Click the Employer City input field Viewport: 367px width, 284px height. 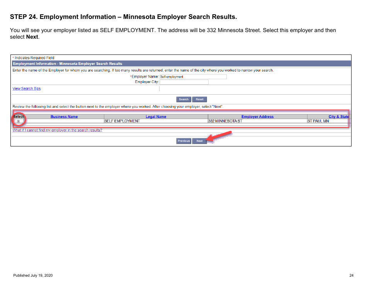(x=184, y=82)
